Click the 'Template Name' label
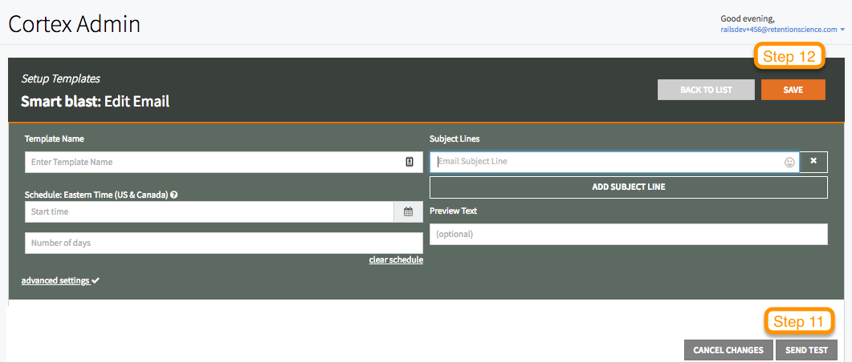This screenshot has height=362, width=852. click(55, 139)
